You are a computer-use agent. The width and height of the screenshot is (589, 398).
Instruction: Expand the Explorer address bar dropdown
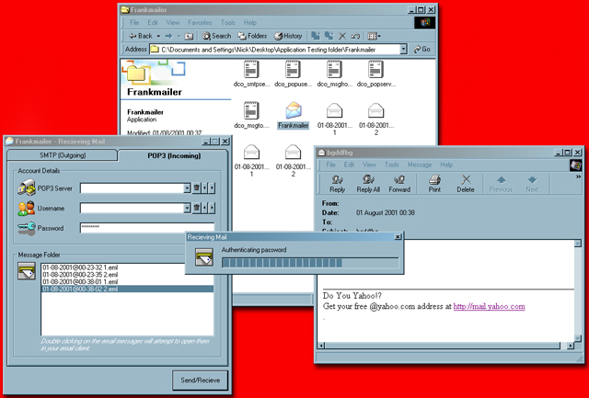(403, 49)
